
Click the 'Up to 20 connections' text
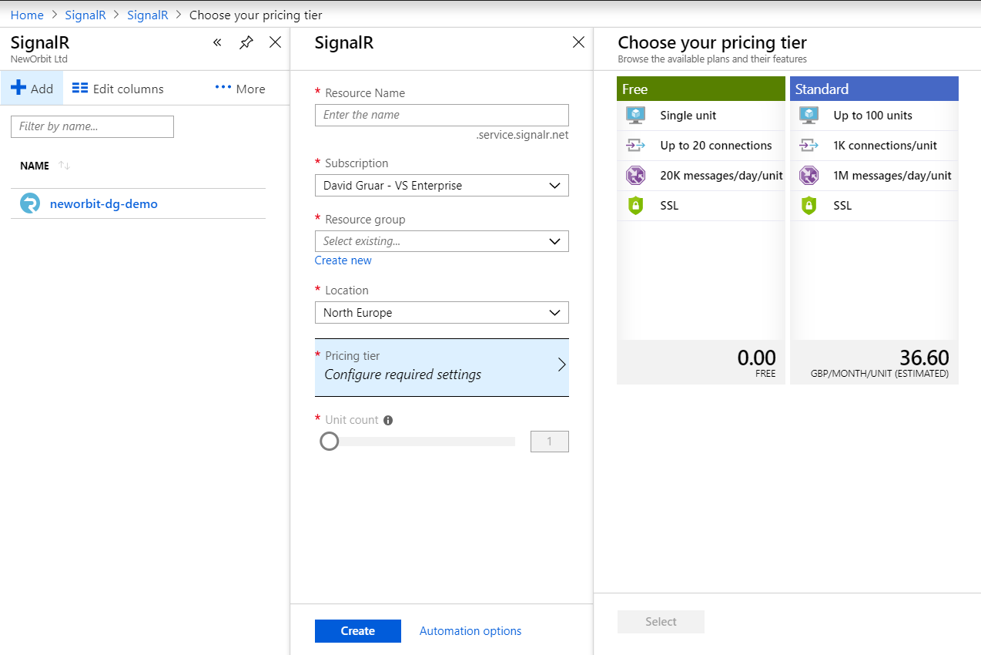716,146
